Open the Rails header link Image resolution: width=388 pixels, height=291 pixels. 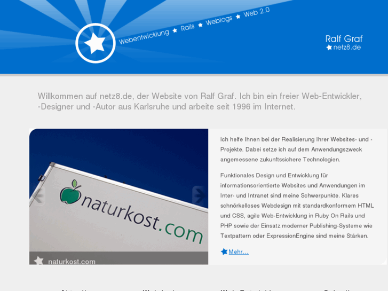point(187,27)
